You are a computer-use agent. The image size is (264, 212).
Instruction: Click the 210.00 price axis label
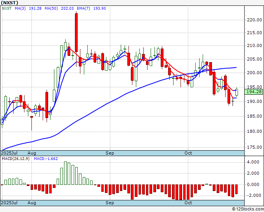(x=254, y=45)
